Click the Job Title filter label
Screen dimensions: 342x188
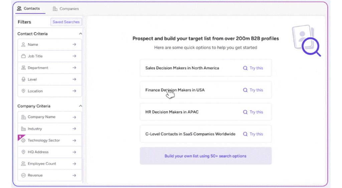pos(35,56)
